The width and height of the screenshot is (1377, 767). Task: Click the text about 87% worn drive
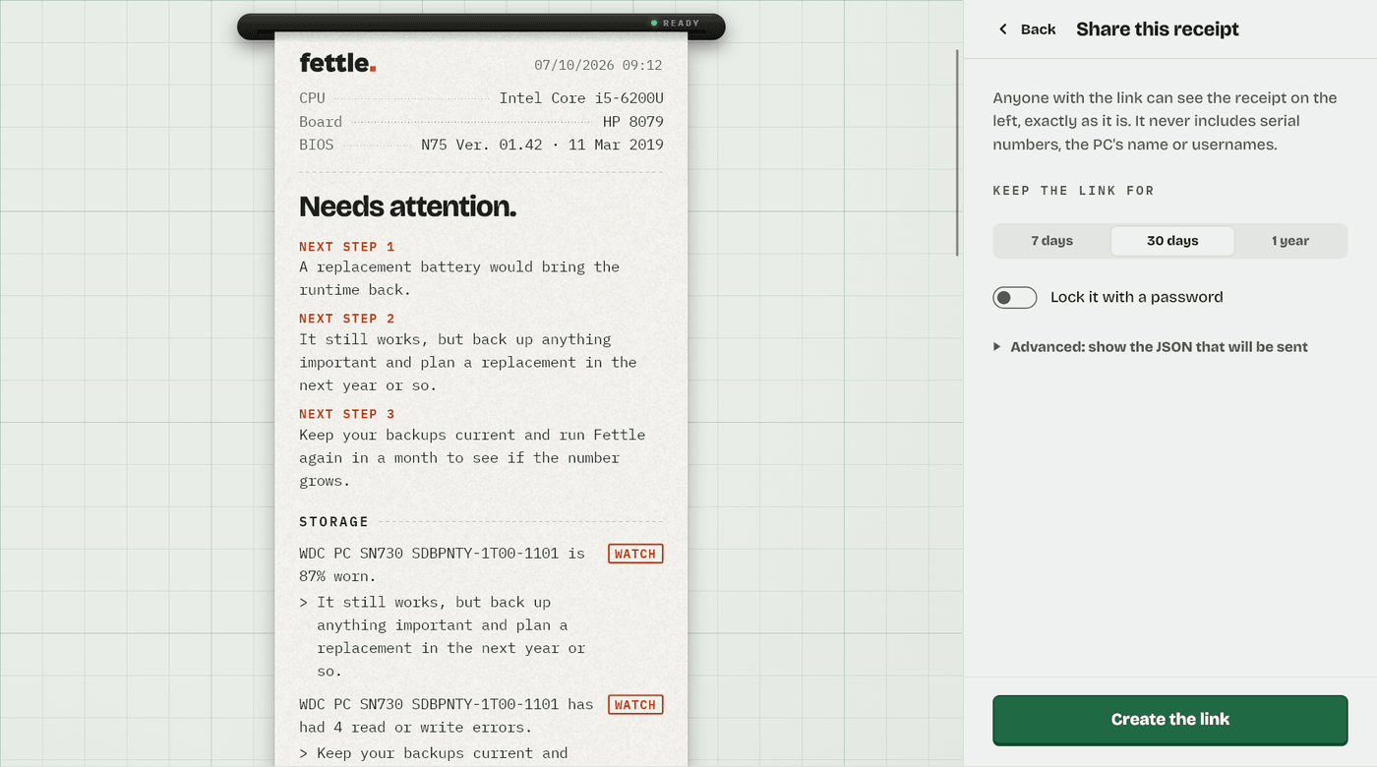(x=443, y=564)
